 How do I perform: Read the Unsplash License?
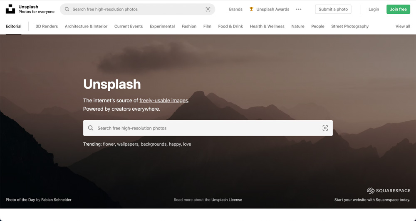coord(227,200)
